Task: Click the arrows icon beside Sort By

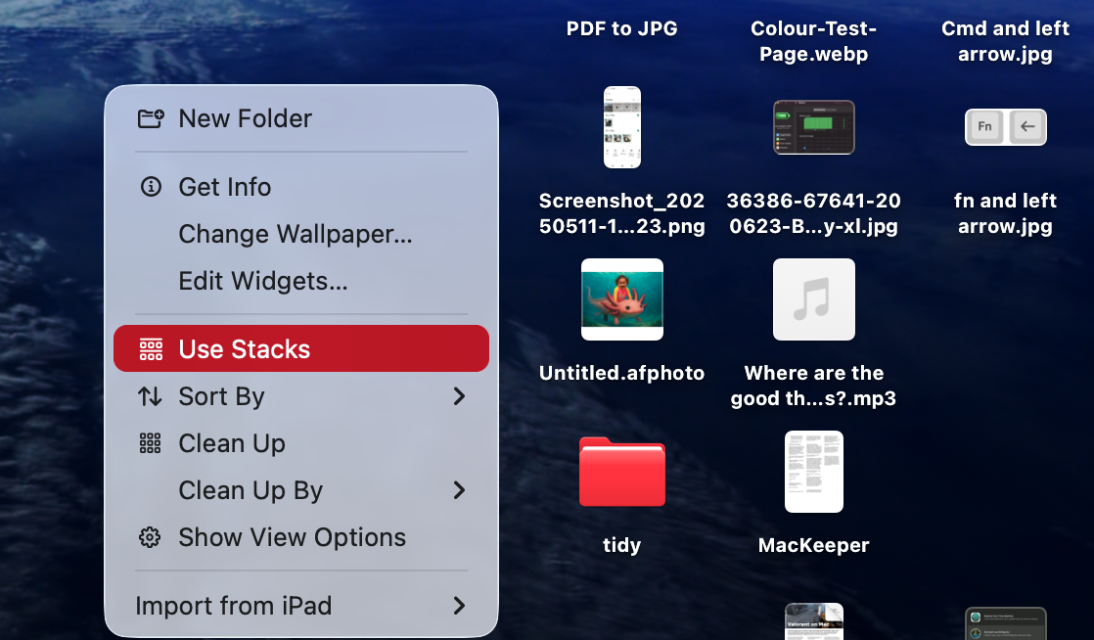Action: (150, 396)
